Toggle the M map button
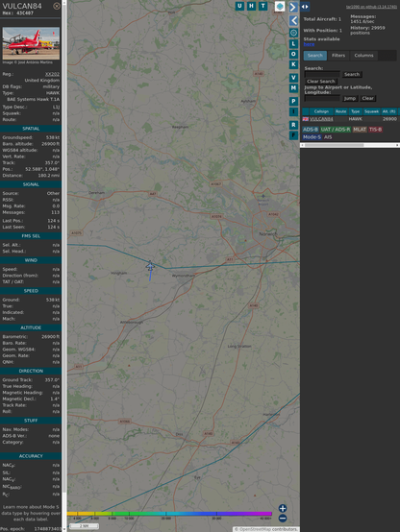Screen dimensions: 400x532 [x=293, y=88]
